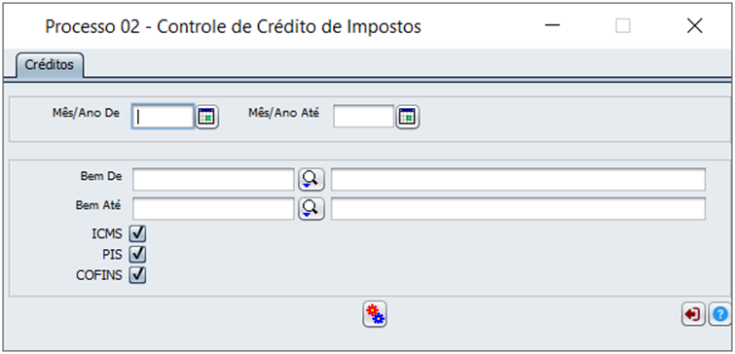Switch to the Créditos tab
The height and width of the screenshot is (354, 735).
[50, 65]
